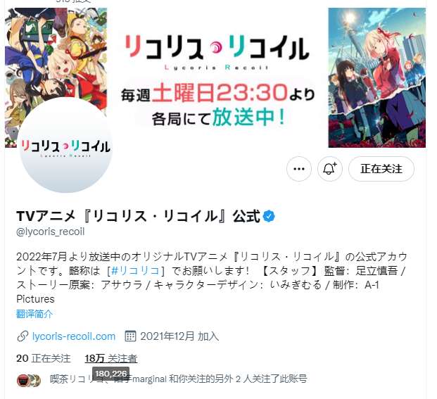
Task: Open the mutual followers text line
Action: click(x=178, y=379)
